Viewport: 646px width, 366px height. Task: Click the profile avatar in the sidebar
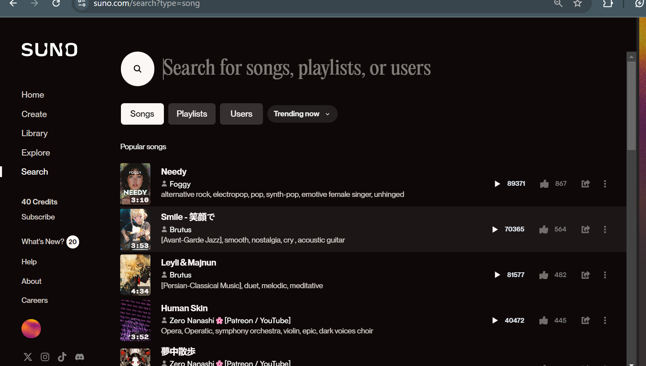pyautogui.click(x=31, y=328)
